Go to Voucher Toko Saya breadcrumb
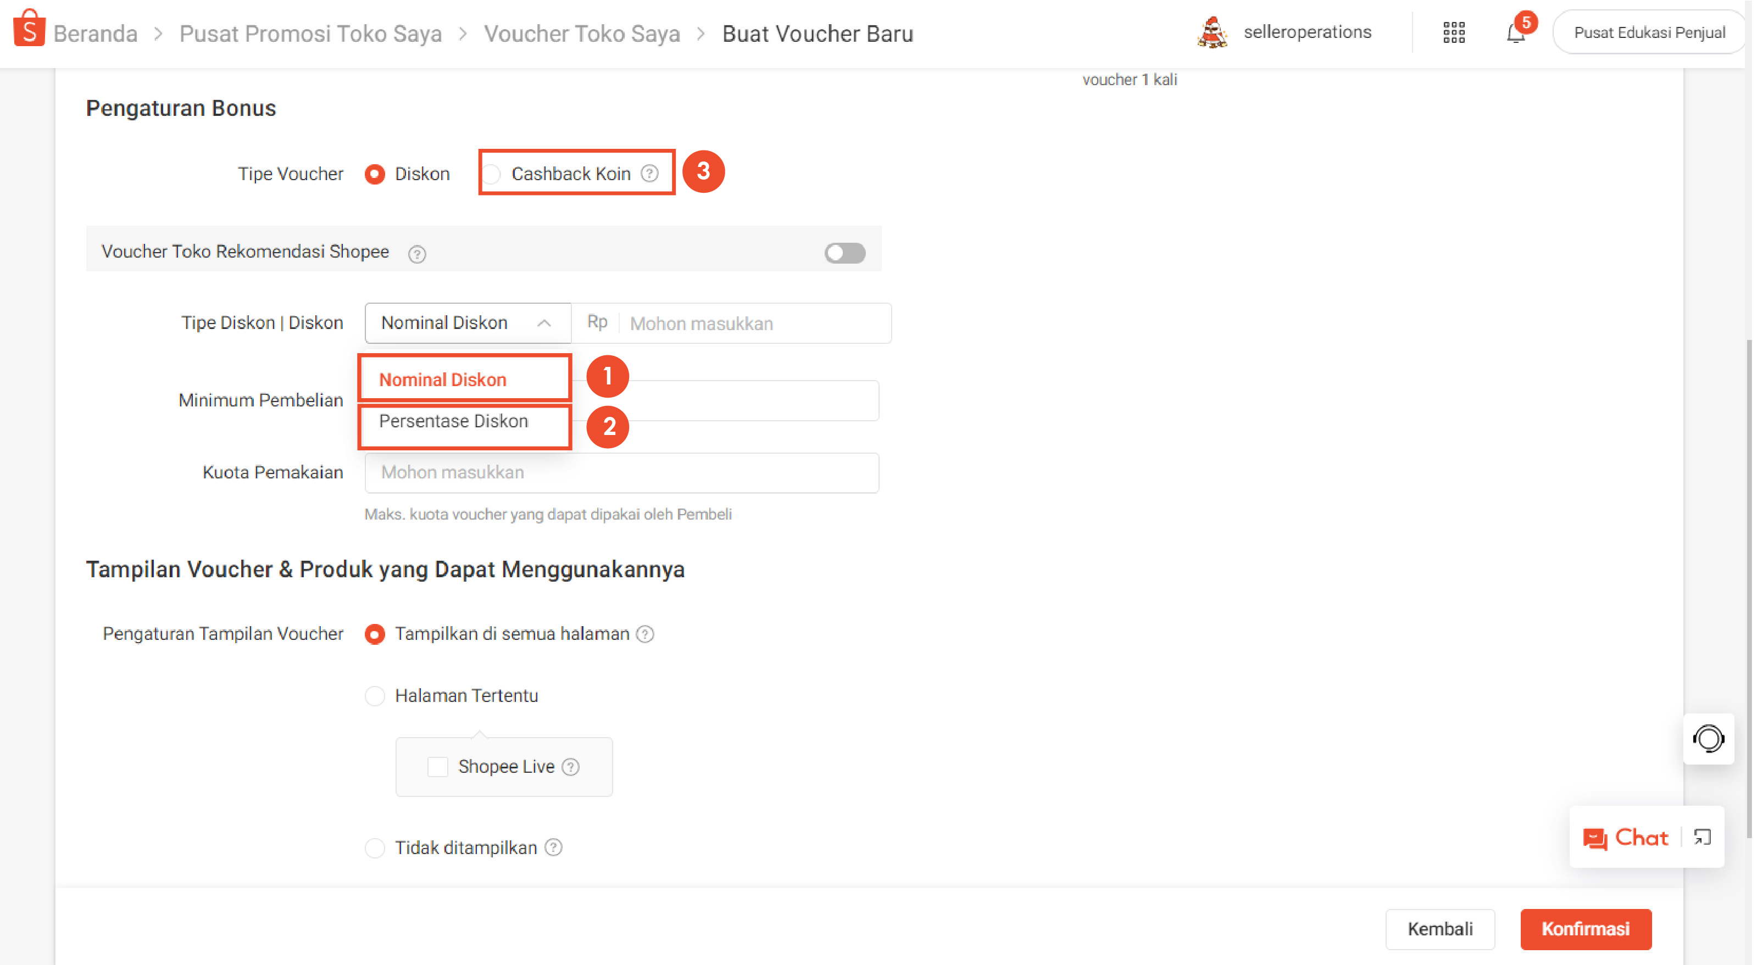Viewport: 1757px width, 965px height. coord(582,34)
